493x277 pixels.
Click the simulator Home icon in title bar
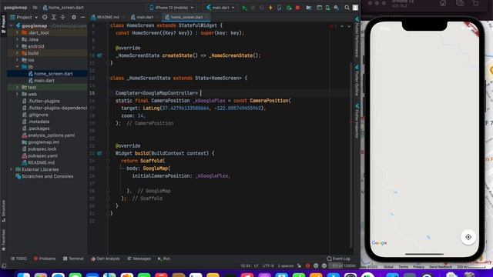coord(443,3)
